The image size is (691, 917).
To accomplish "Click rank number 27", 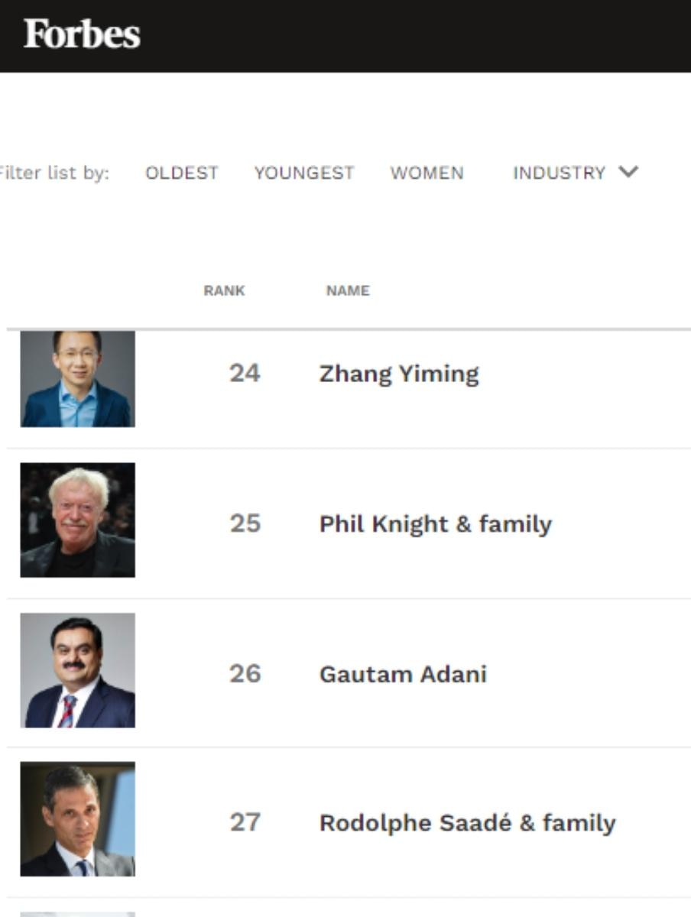I will click(245, 822).
